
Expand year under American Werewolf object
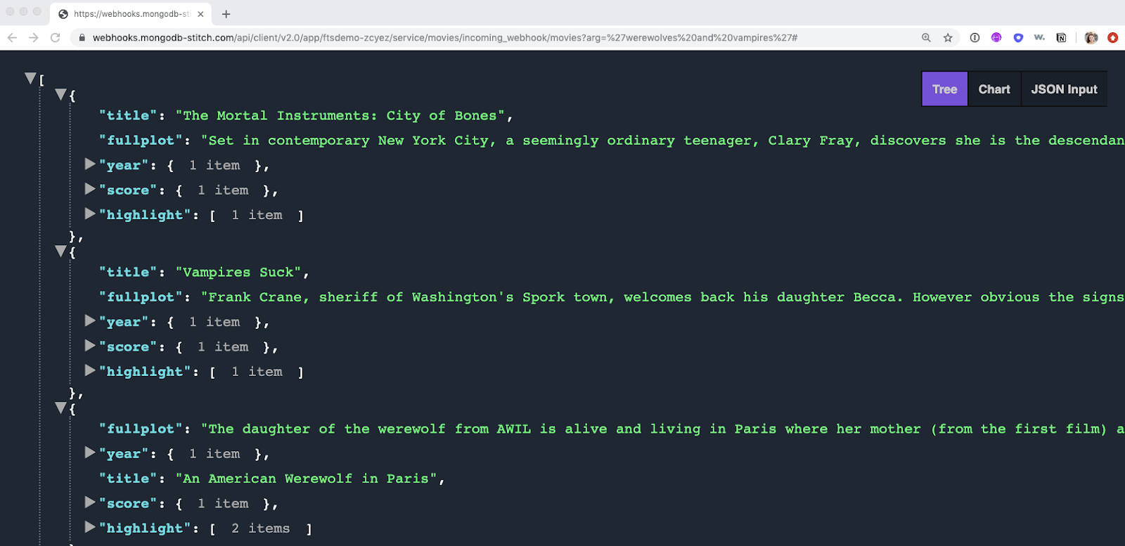90,453
